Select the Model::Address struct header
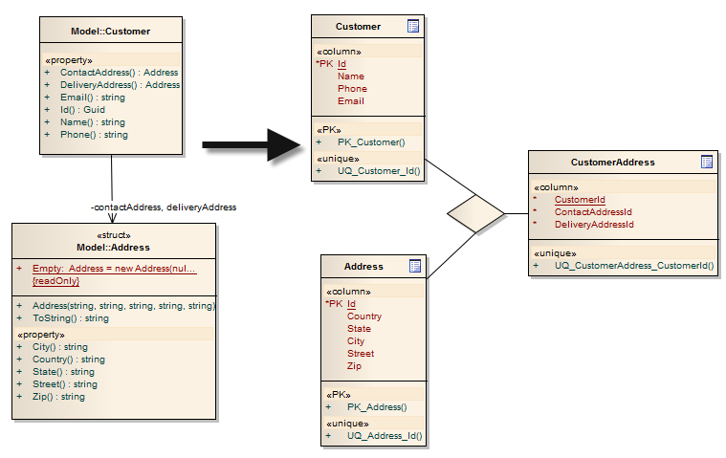 [x=113, y=248]
